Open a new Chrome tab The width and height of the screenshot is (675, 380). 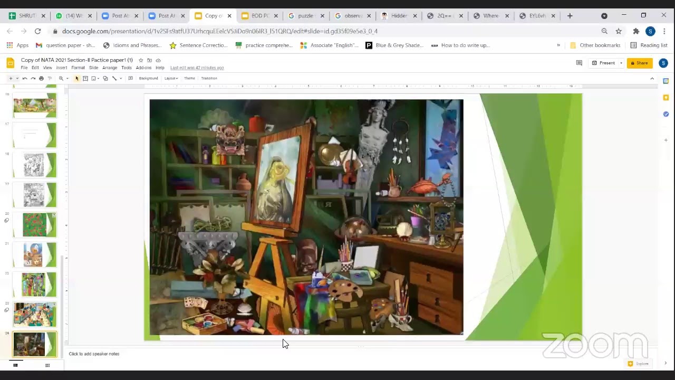[x=570, y=16]
